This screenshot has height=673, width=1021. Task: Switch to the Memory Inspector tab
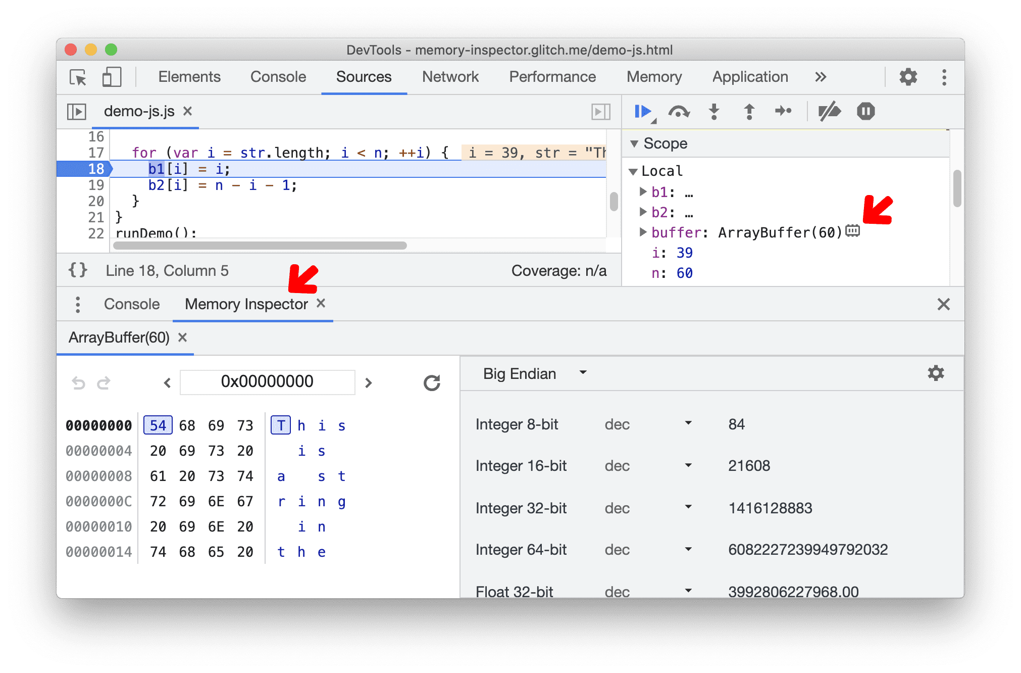(245, 304)
